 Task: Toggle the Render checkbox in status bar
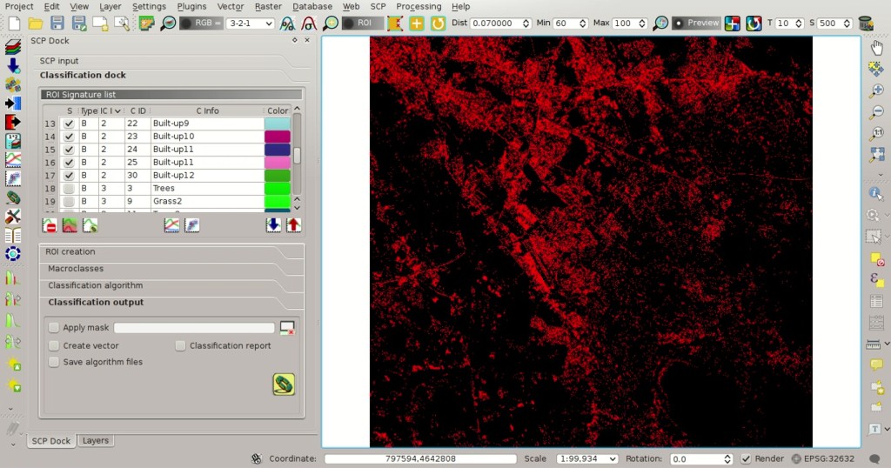click(746, 458)
